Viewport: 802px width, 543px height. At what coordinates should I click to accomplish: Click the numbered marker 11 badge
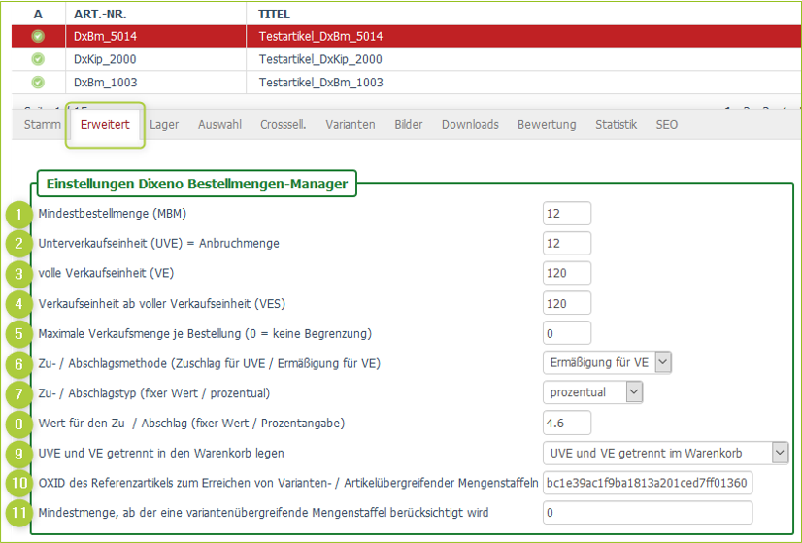pyautogui.click(x=18, y=512)
